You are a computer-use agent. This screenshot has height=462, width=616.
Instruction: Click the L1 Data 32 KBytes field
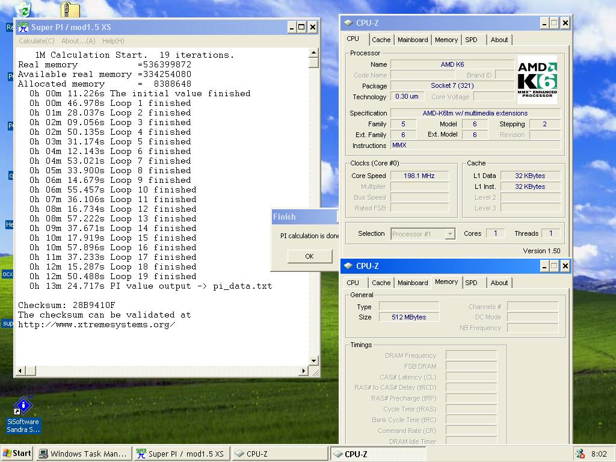(531, 176)
